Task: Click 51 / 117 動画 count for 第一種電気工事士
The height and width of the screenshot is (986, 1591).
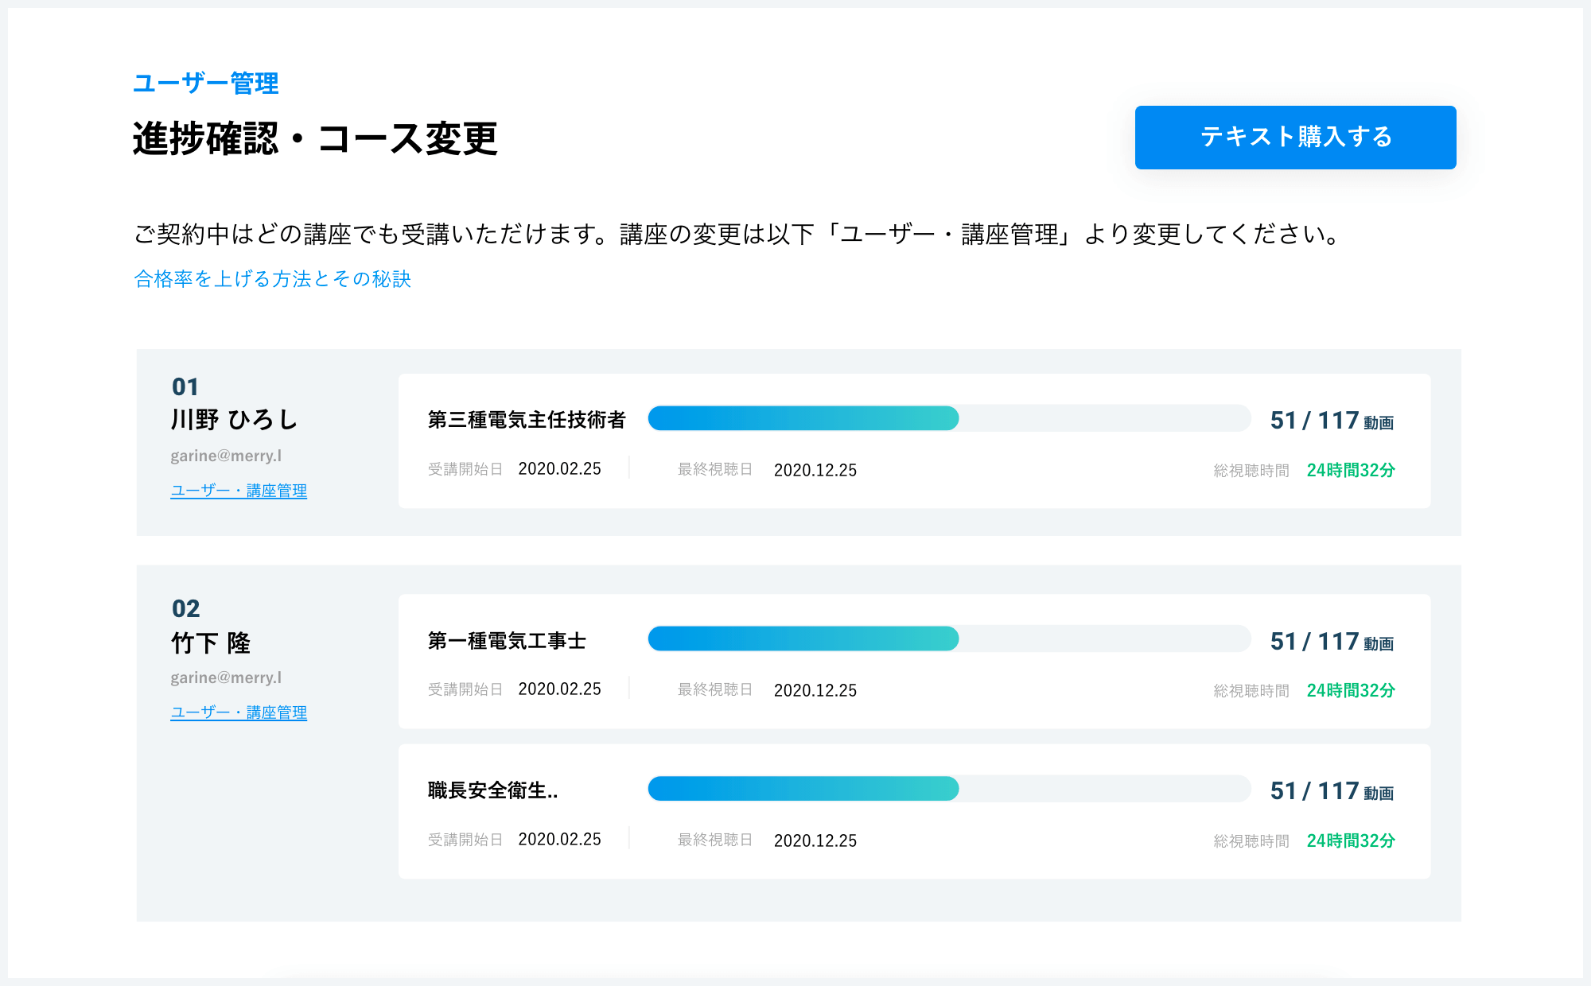Action: [x=1332, y=642]
